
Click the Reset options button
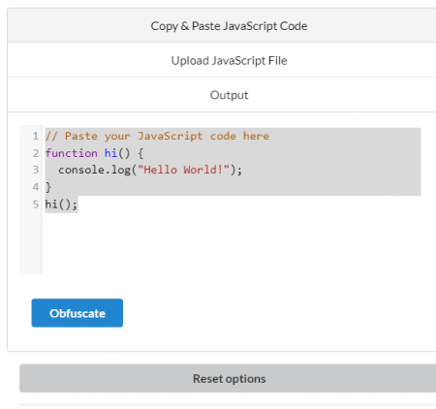pos(229,378)
